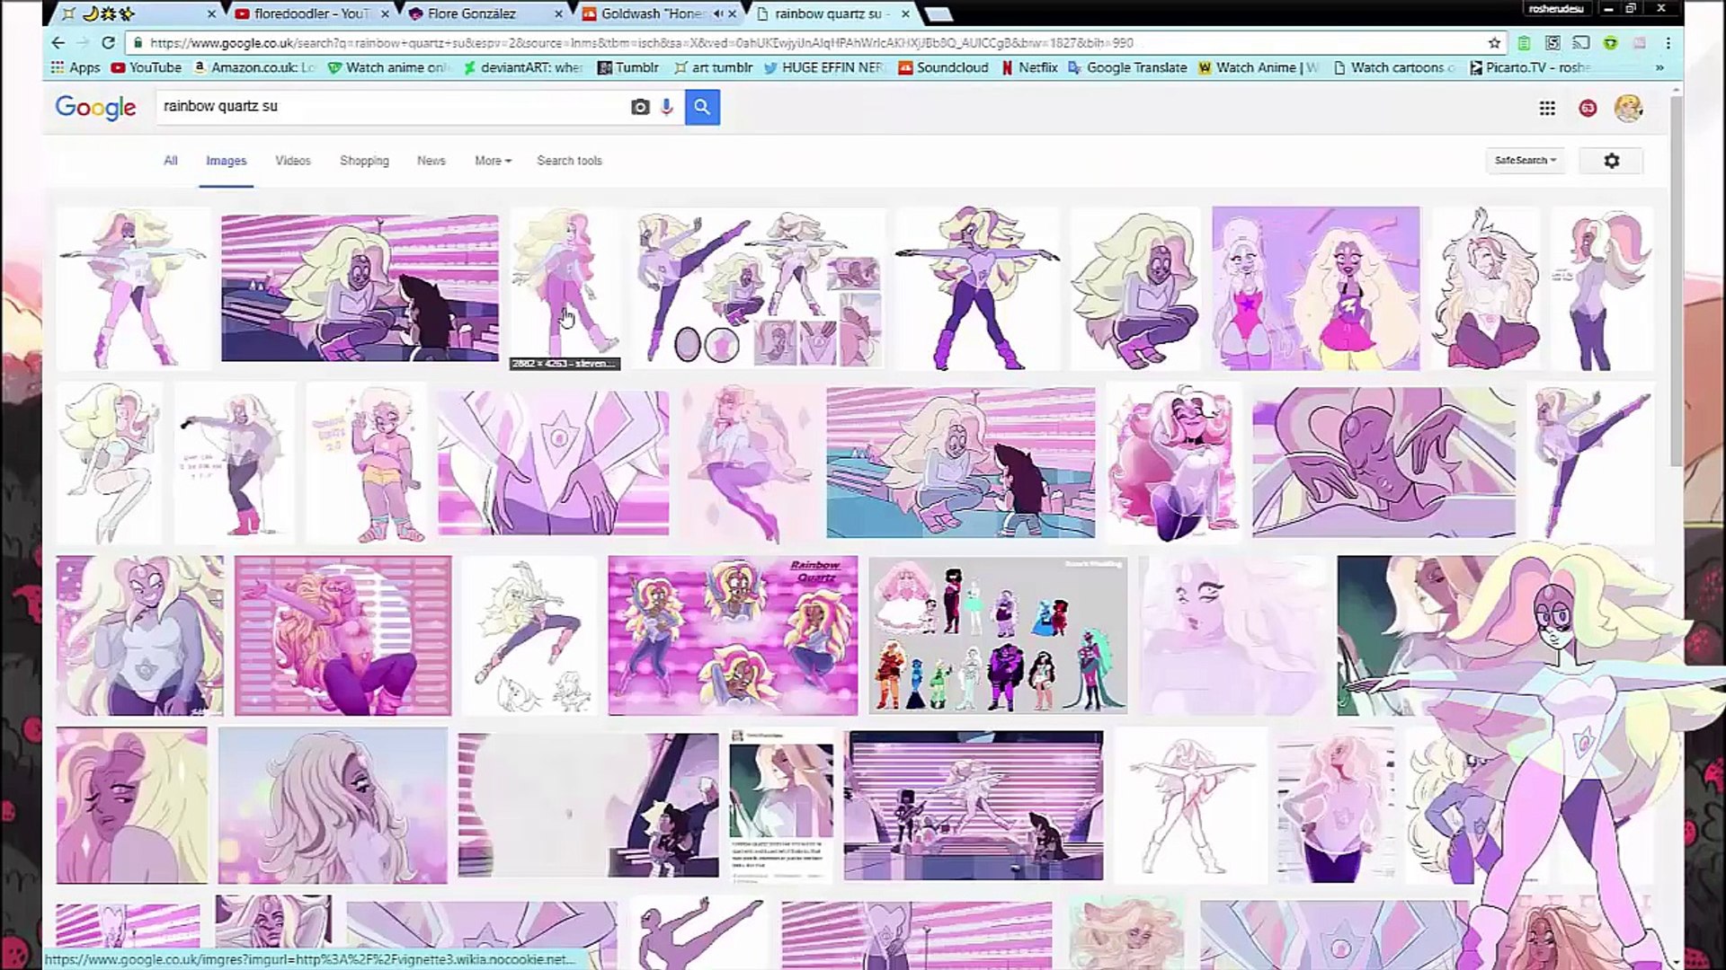The width and height of the screenshot is (1726, 970).
Task: Open the Soundcloud bookmark
Action: (943, 67)
